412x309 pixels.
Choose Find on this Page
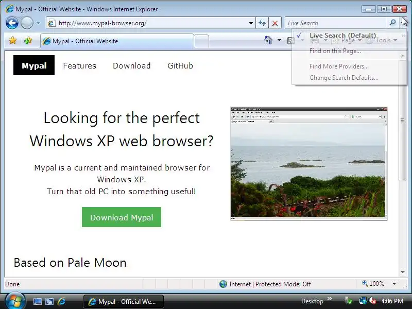tap(335, 51)
